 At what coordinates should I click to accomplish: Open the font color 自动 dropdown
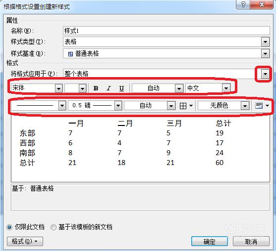179,88
